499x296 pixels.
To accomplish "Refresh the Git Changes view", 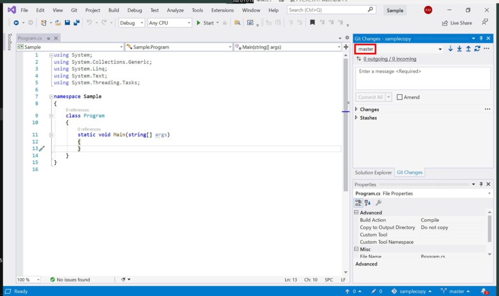I will [478, 48].
